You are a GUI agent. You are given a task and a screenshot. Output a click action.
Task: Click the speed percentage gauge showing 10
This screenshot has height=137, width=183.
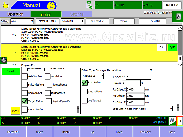[x=51, y=5]
